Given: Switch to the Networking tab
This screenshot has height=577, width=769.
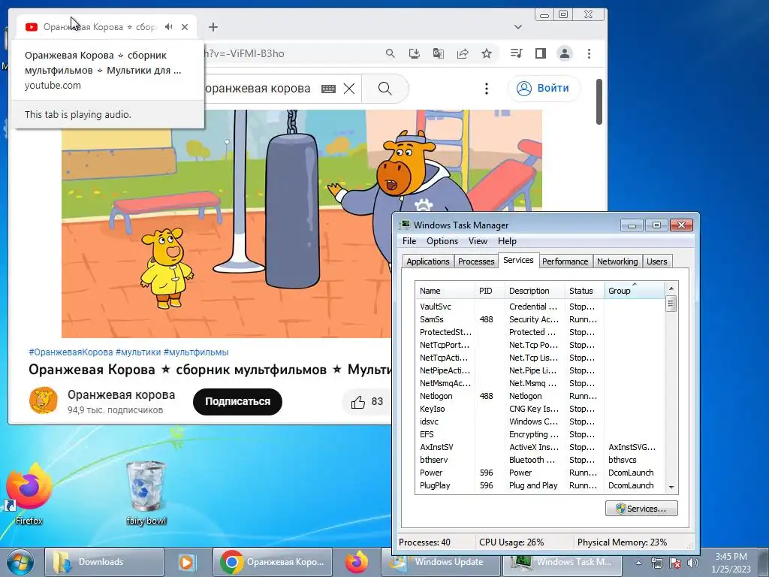Looking at the screenshot, I should click(617, 261).
